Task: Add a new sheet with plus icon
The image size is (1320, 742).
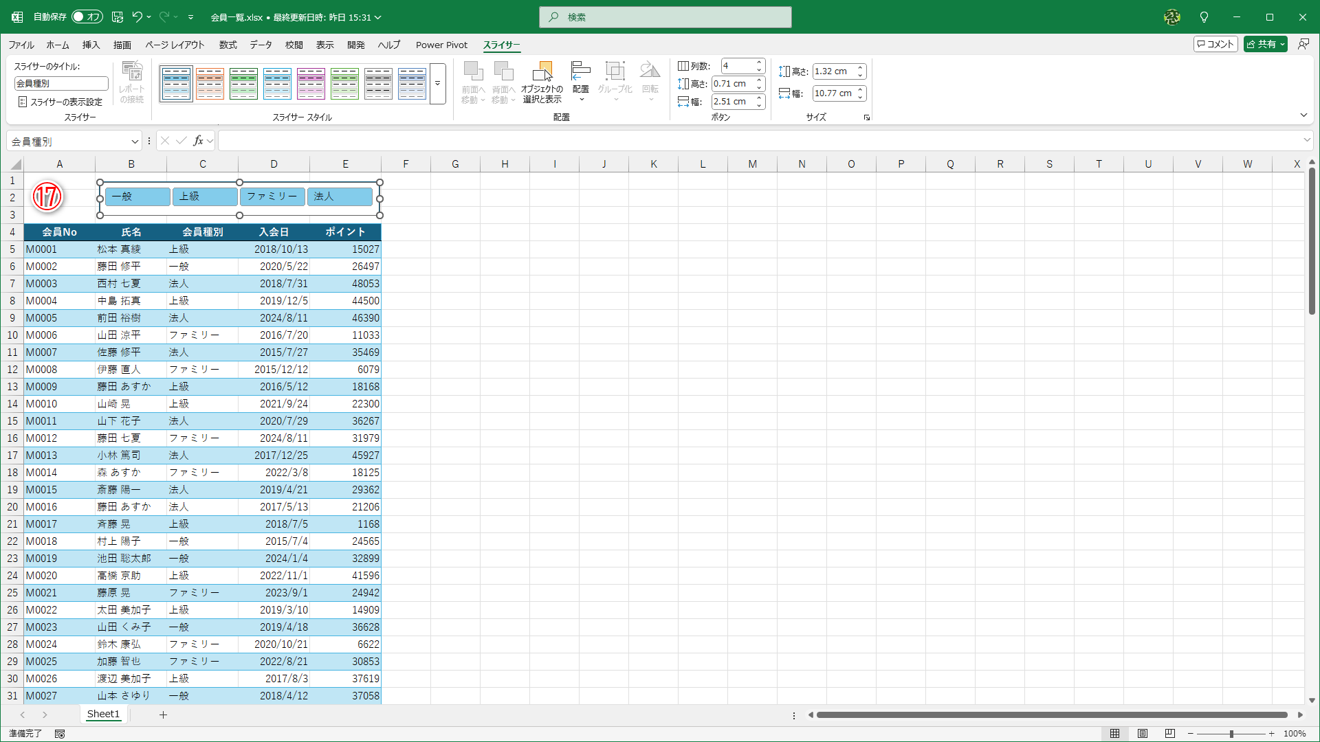Action: pos(163,715)
